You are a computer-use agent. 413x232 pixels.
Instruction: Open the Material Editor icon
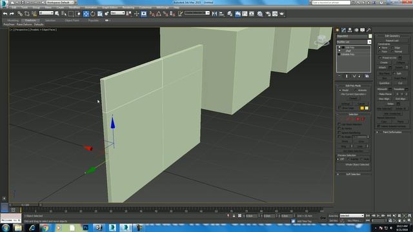click(x=260, y=14)
